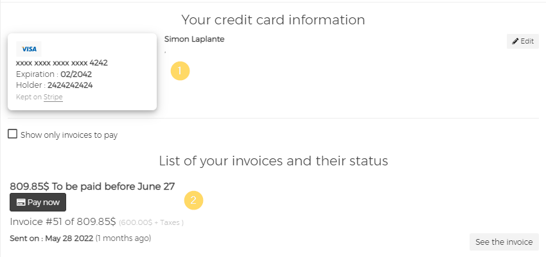Click the "Sent on: May 28 2022" text
The width and height of the screenshot is (546, 257).
(x=51, y=238)
